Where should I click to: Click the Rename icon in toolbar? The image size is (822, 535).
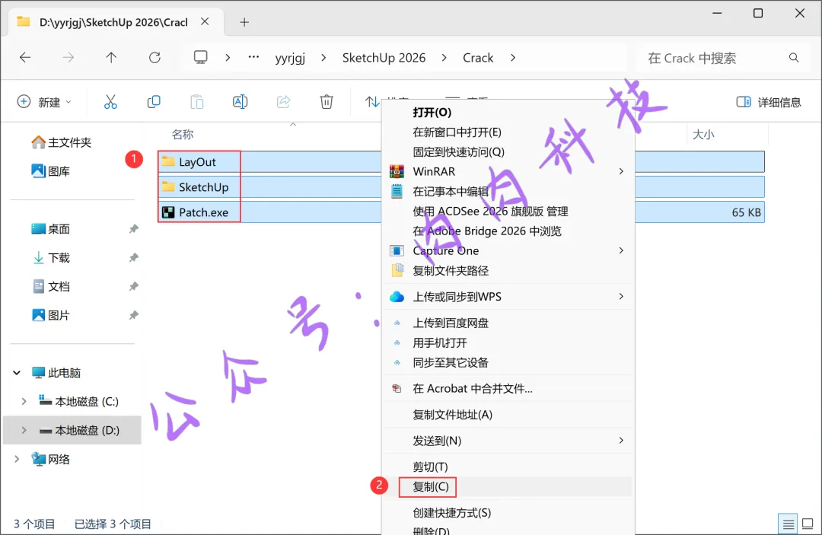coord(240,102)
